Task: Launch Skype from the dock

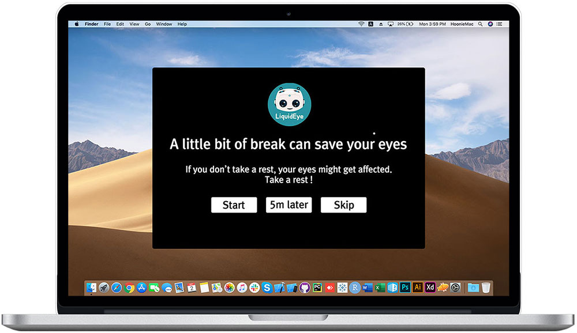Action: click(267, 288)
